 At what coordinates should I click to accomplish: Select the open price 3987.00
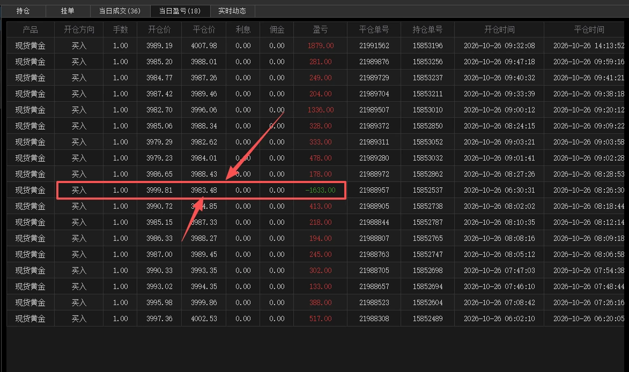(x=159, y=254)
